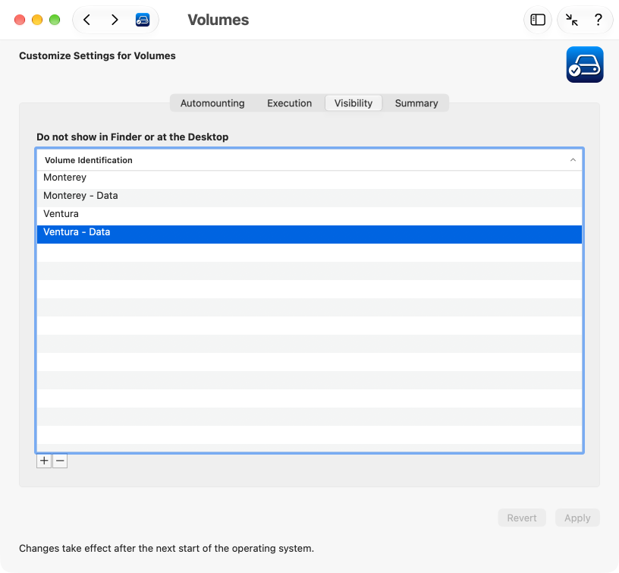619x573 pixels.
Task: Toggle the sidebar panel icon
Action: 538,20
